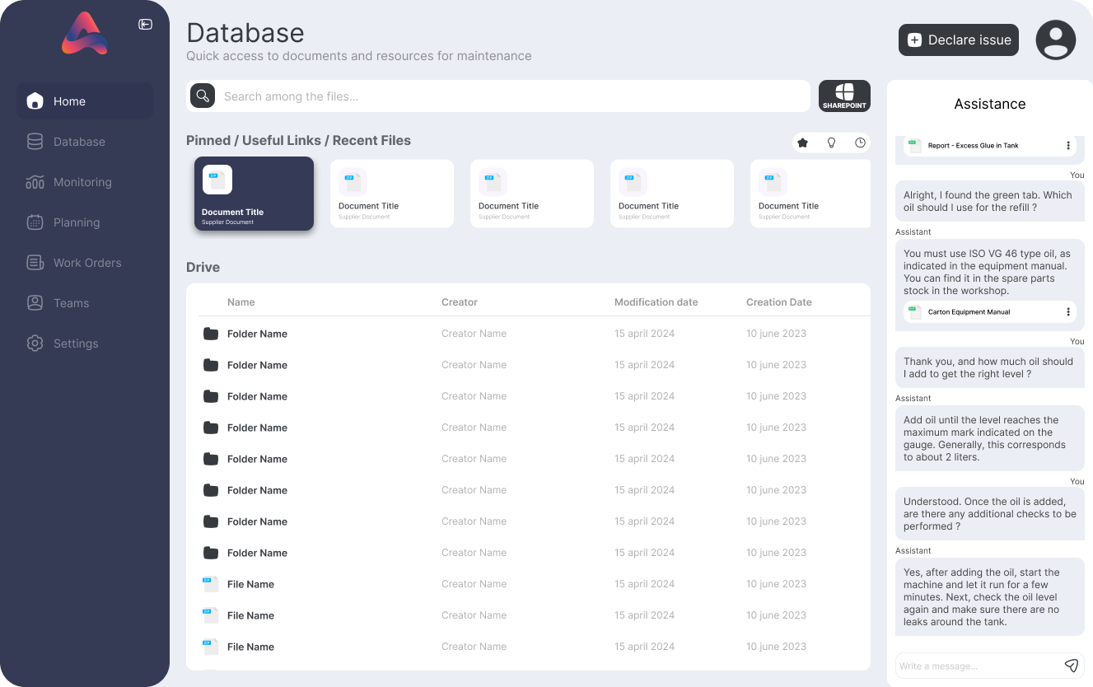Select the reply about checking for leaks
Screen dimensions: 1093x687
pyautogui.click(x=990, y=597)
